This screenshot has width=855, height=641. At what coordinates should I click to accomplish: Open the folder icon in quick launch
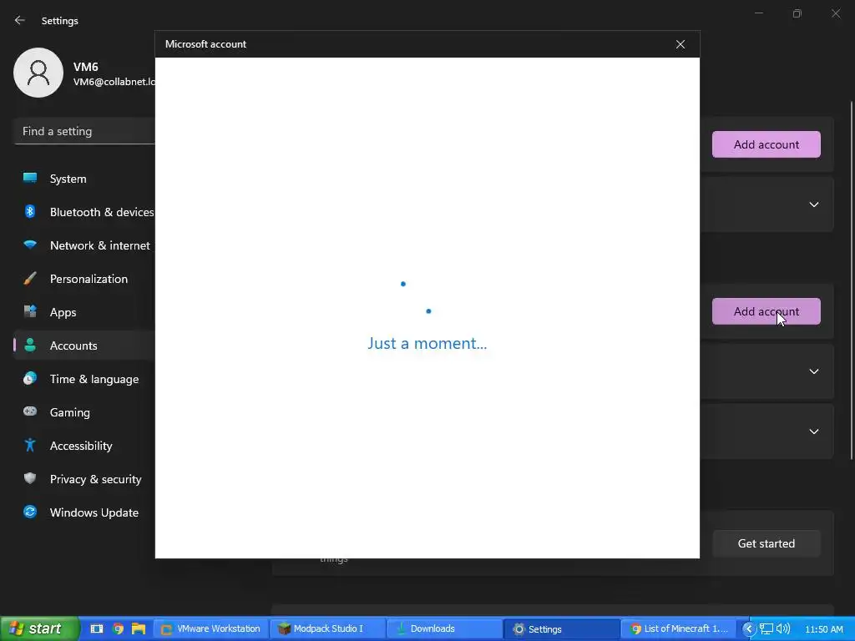pos(139,628)
